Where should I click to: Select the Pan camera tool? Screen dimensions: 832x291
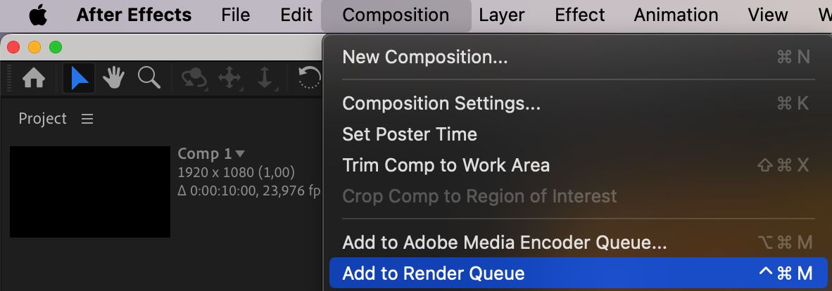(x=229, y=79)
